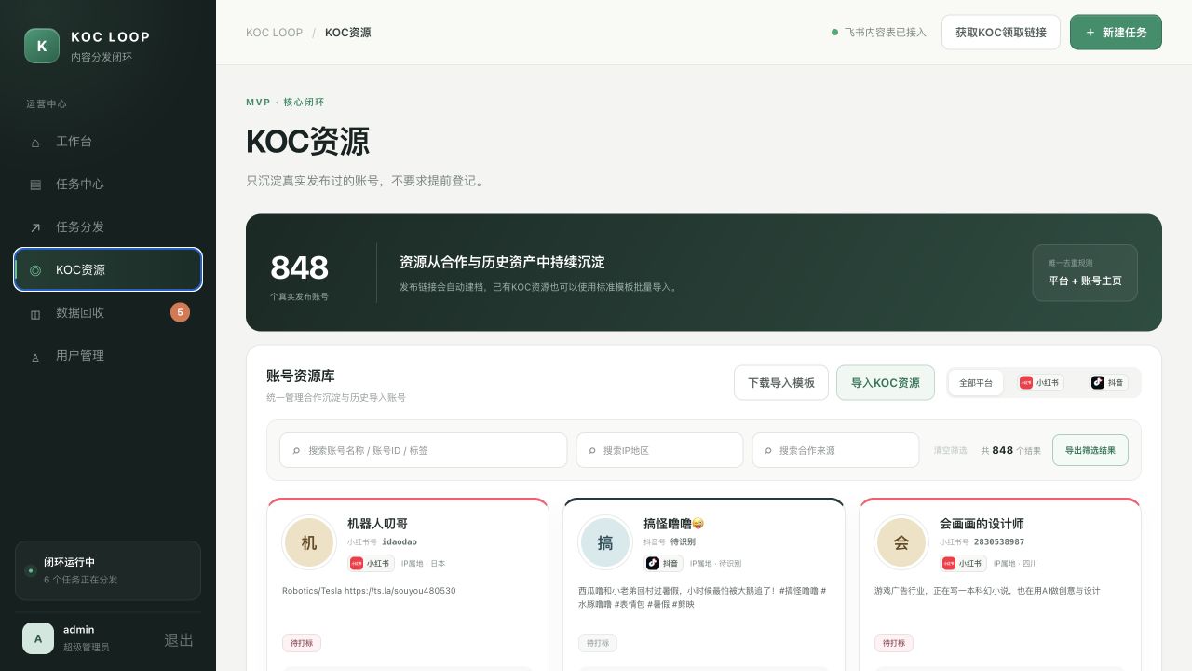1192x671 pixels.
Task: Click 待打标 tag on 机器人叨哥 card
Action: click(302, 643)
